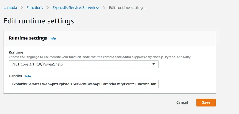Save the runtime settings
This screenshot has height=114, width=239.
point(206,102)
